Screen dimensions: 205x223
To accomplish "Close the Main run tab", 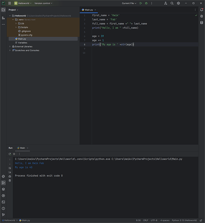I will point(28,148).
